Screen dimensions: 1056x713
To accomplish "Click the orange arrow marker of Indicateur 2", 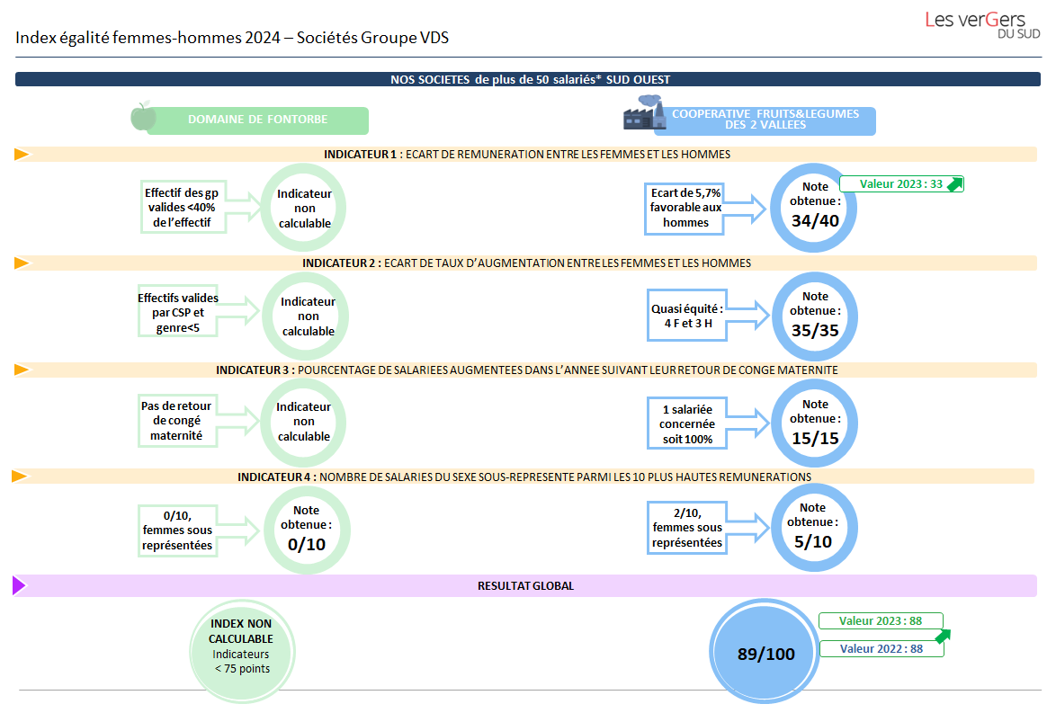I will (x=22, y=263).
